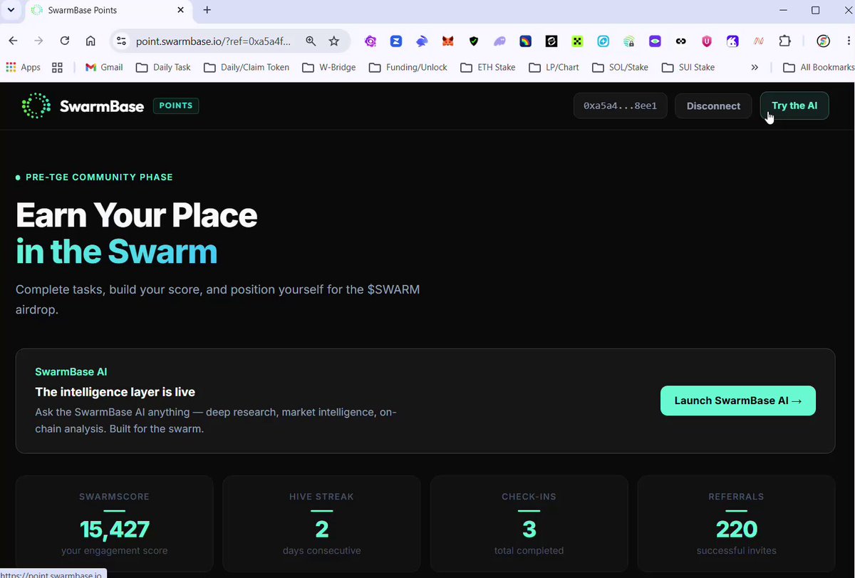Click the black shield green check extension
Screen dimensions: 855x578
474,41
